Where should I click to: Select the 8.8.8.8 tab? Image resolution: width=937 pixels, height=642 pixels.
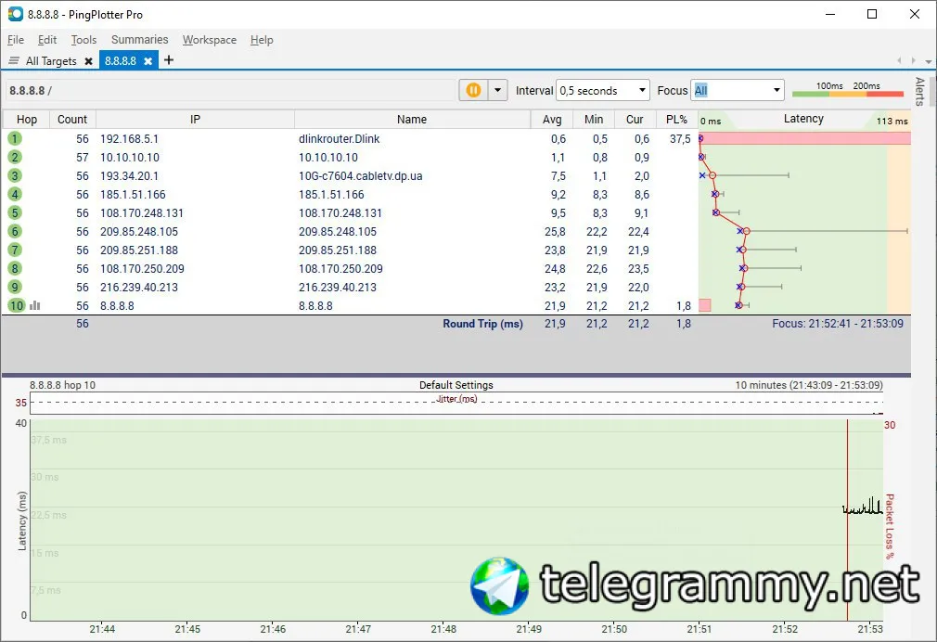coord(121,60)
